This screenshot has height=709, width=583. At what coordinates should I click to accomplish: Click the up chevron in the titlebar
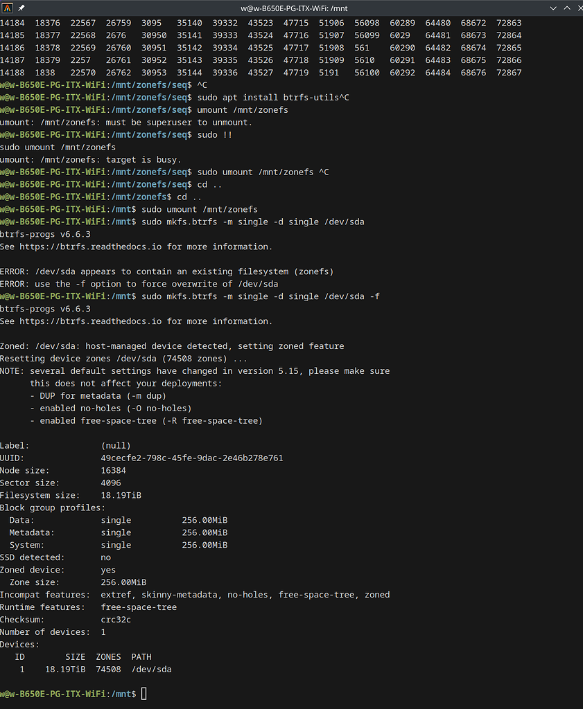click(566, 8)
